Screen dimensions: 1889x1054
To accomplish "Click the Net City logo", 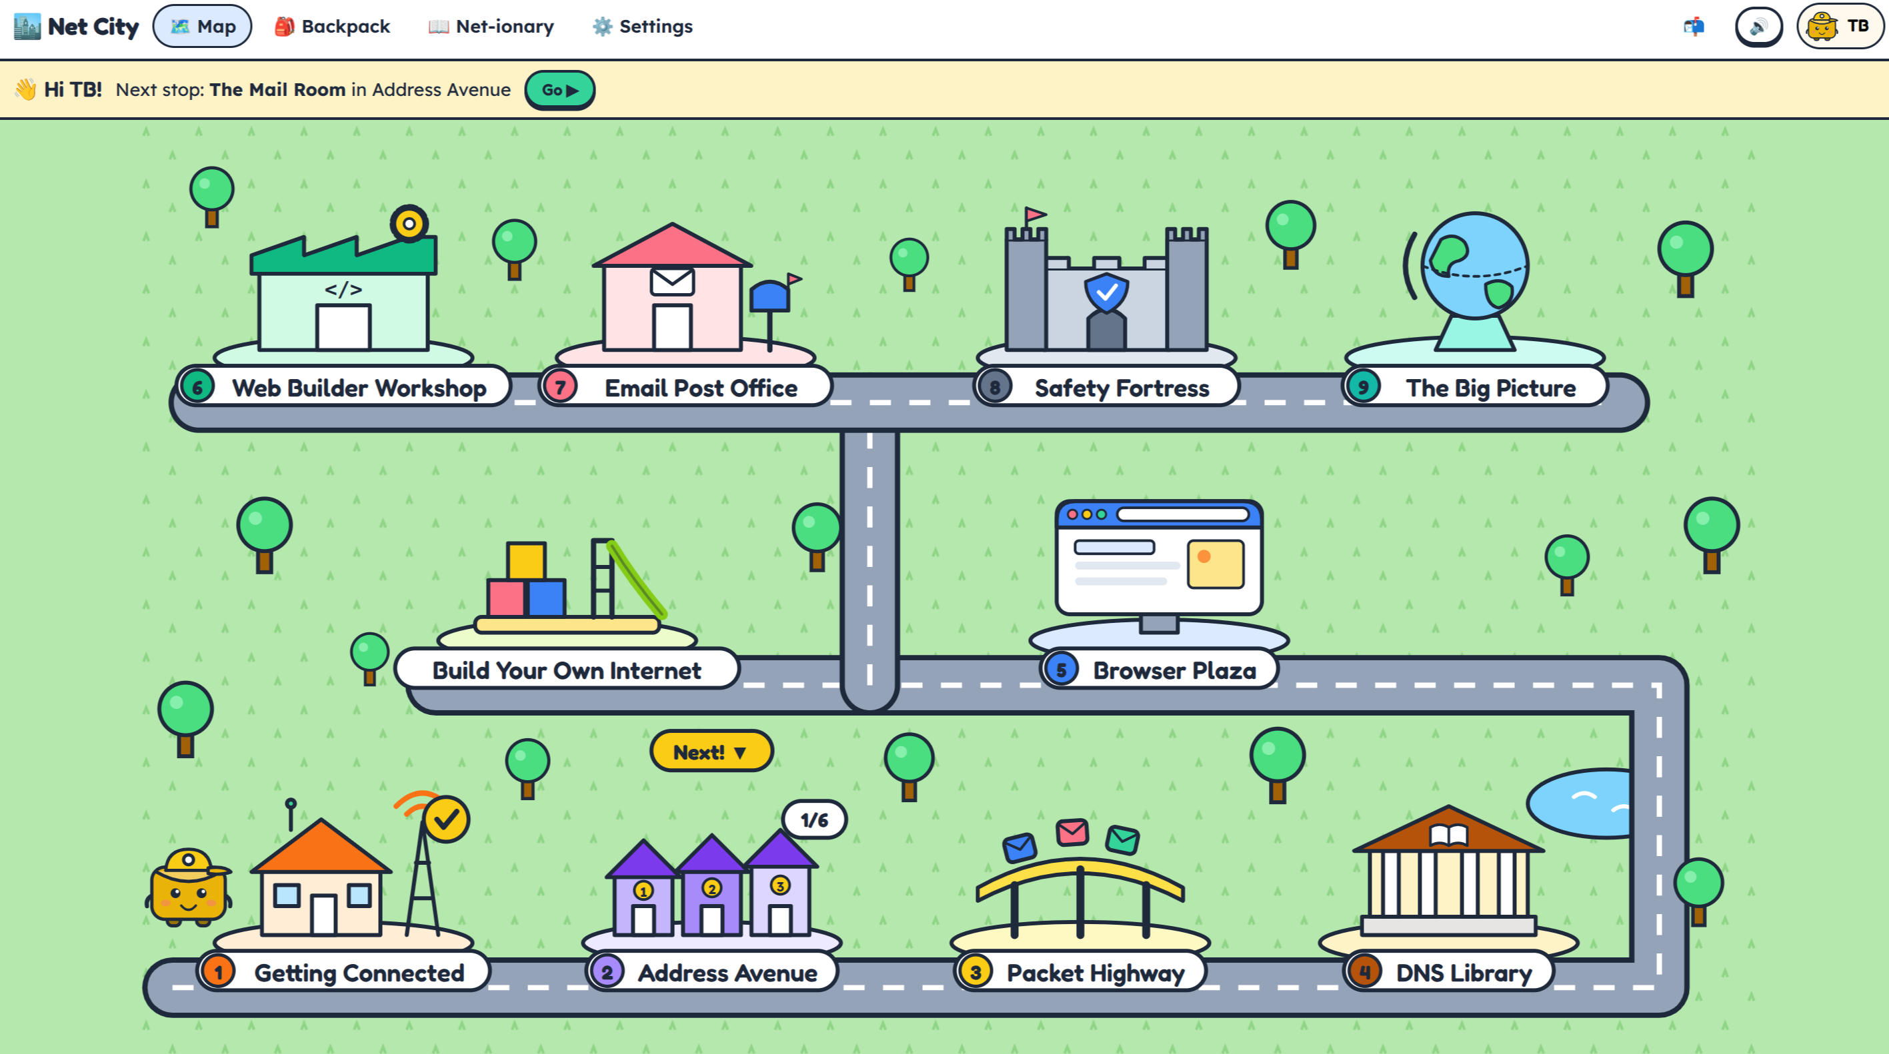I will [76, 27].
